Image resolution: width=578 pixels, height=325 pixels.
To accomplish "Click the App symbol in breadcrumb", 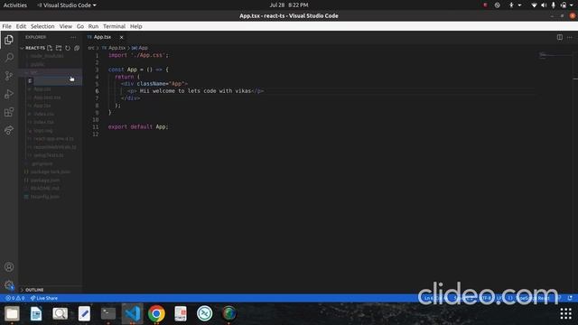I will (x=143, y=48).
